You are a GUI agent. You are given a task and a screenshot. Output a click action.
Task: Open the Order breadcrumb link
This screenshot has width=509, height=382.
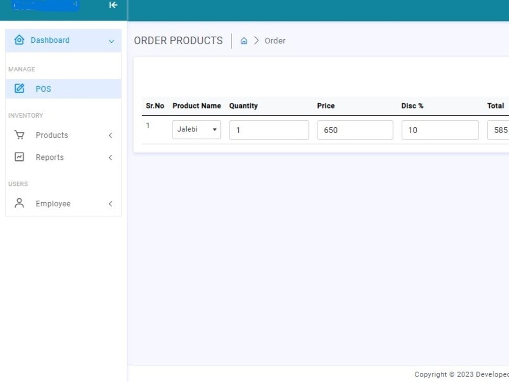click(275, 40)
